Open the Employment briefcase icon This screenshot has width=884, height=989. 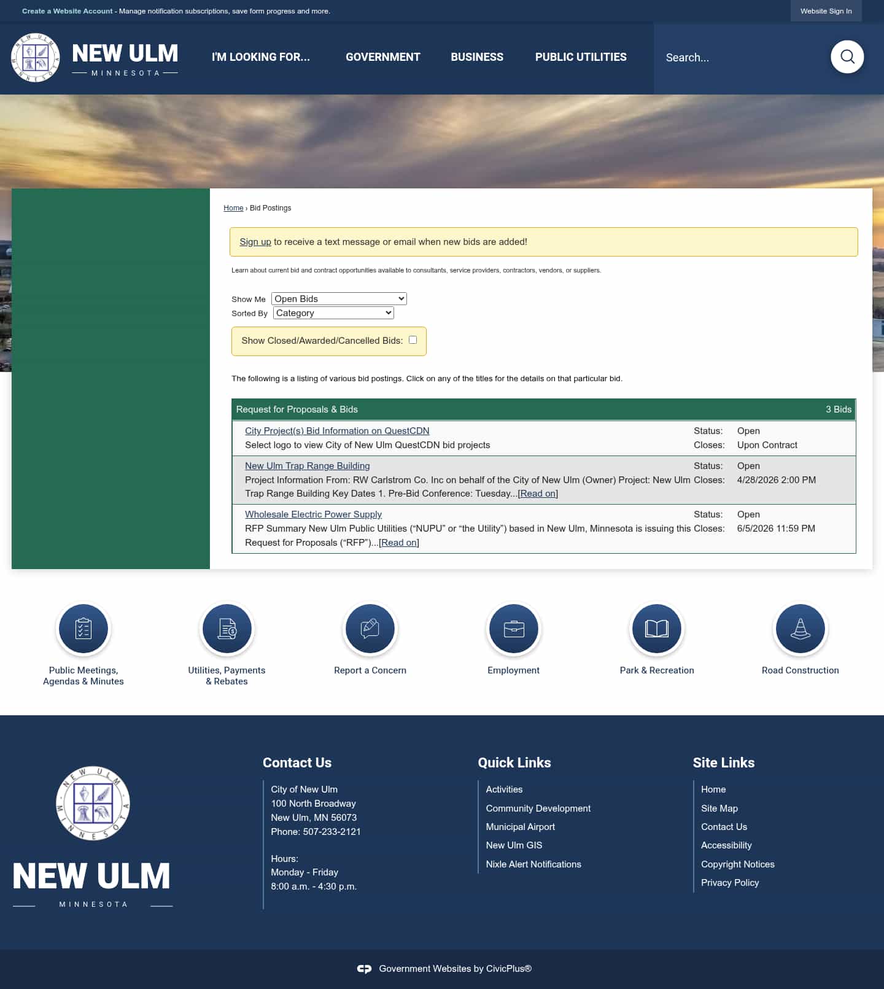tap(514, 629)
